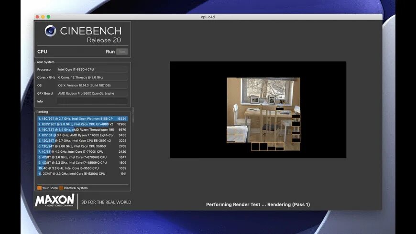This screenshot has width=416, height=234.
Task: Select ranking row 4 AMD Ryzen 7 1700X
Action: click(82, 135)
